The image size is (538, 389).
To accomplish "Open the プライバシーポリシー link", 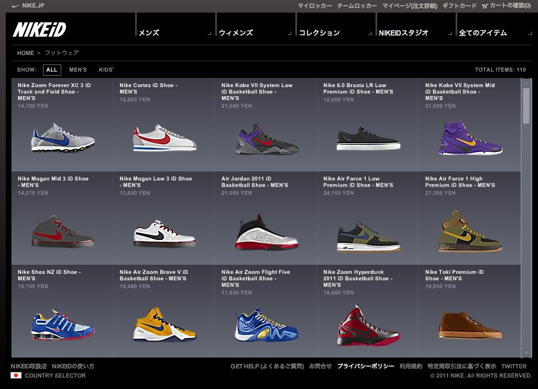I will (366, 366).
